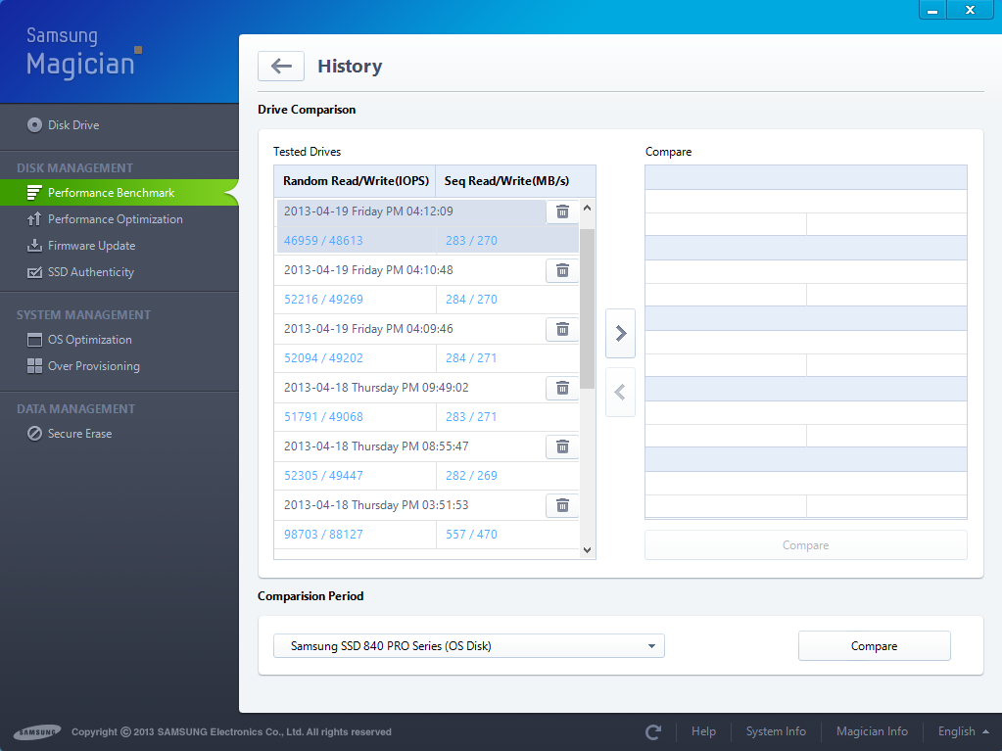1002x751 pixels.
Task: Click the 51791 / 49068 IOPS value
Action: pyautogui.click(x=323, y=417)
